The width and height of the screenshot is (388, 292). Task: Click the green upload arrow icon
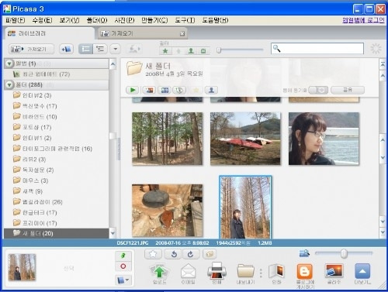coord(159,271)
